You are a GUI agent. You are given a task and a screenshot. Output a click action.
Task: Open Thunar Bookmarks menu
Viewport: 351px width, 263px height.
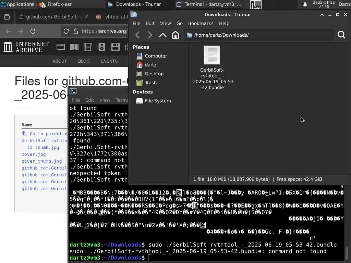coord(201,24)
